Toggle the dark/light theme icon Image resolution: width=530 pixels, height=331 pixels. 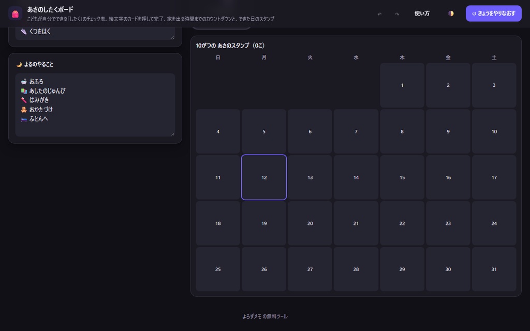451,13
